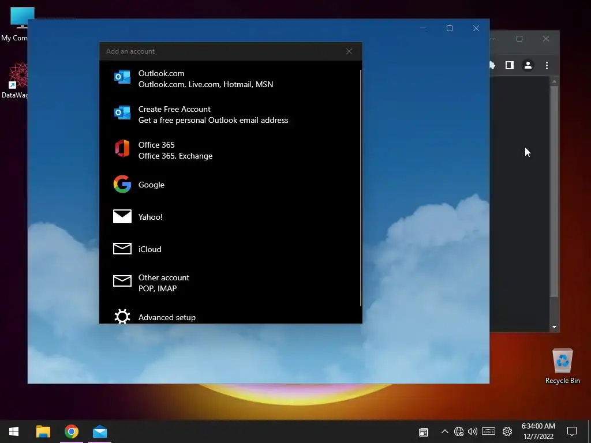Open volume speaker tray icon
591x443 pixels.
pyautogui.click(x=472, y=431)
